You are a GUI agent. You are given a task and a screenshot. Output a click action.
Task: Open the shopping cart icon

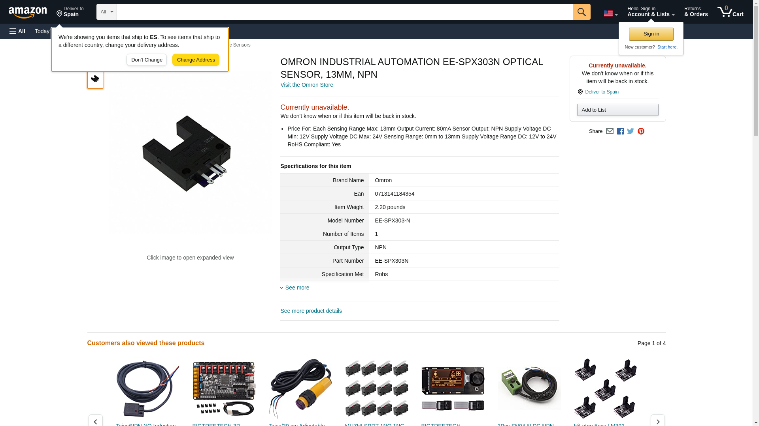tap(730, 12)
